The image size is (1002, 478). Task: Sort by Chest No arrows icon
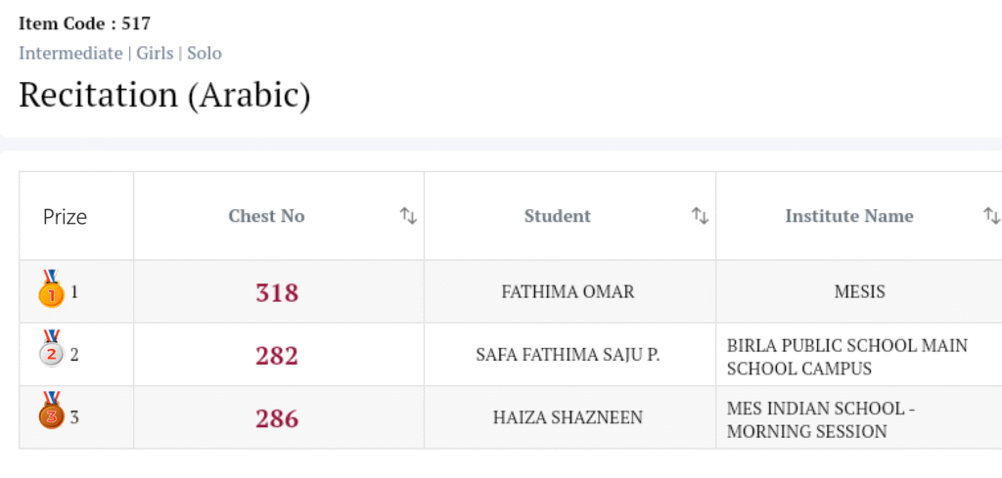point(408,216)
